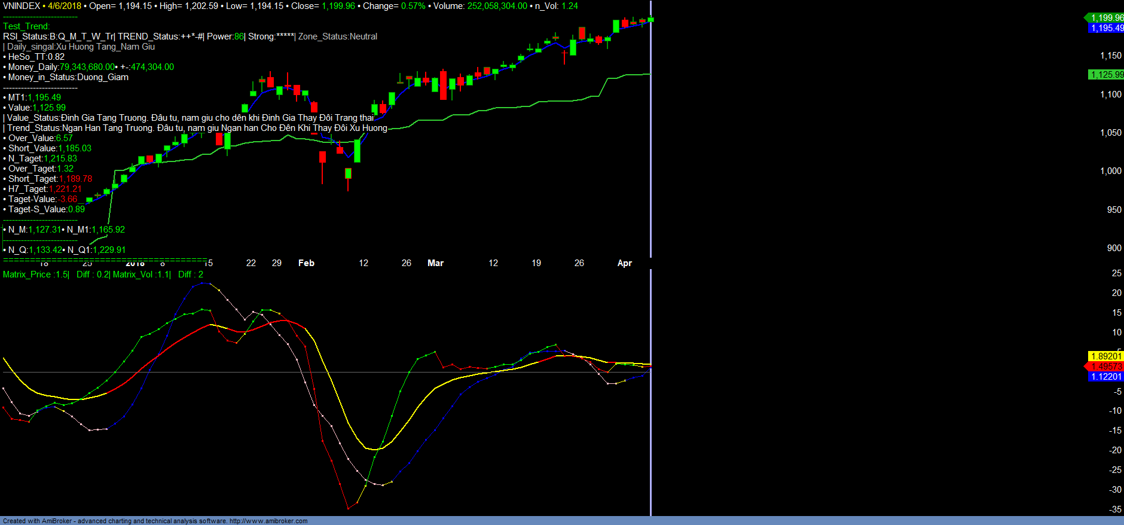Click the green 1,199.96 price tag on axis
Image resolution: width=1124 pixels, height=525 pixels.
pos(1106,18)
